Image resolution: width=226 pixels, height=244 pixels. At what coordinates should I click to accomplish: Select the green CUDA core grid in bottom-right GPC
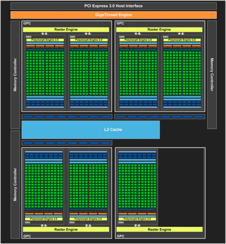[x=137, y=186]
